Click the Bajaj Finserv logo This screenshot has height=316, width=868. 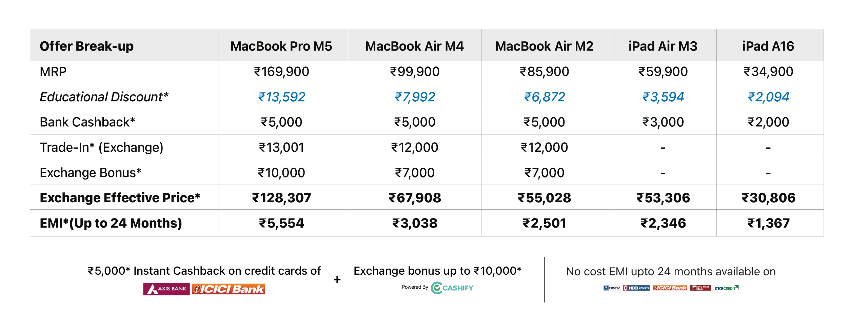tap(611, 288)
